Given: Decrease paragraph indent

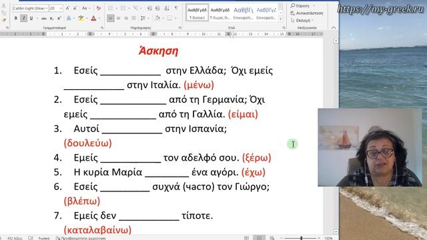Looking at the screenshot, I should coord(149,9).
